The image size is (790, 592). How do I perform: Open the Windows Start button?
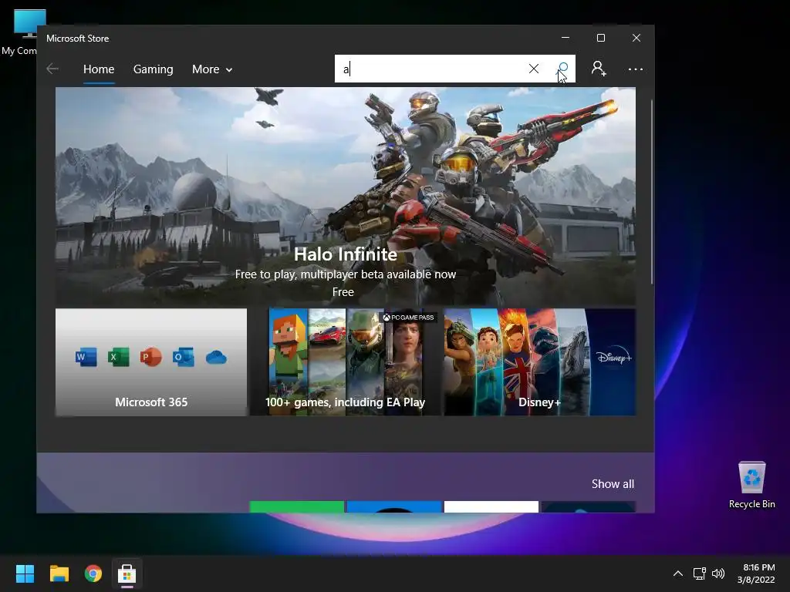(x=25, y=573)
